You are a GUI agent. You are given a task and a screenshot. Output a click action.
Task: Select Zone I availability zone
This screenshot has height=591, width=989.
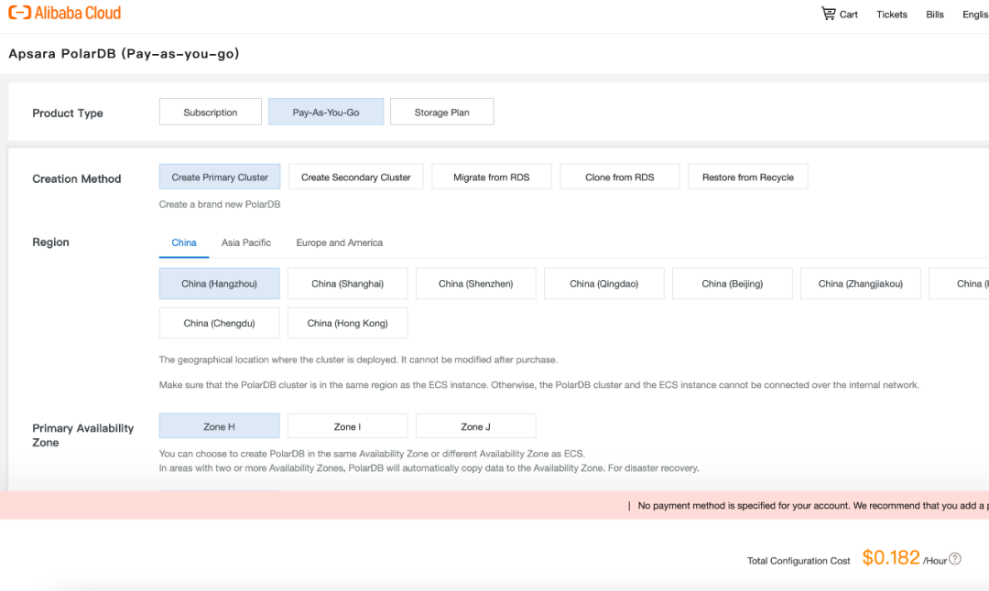pos(348,426)
